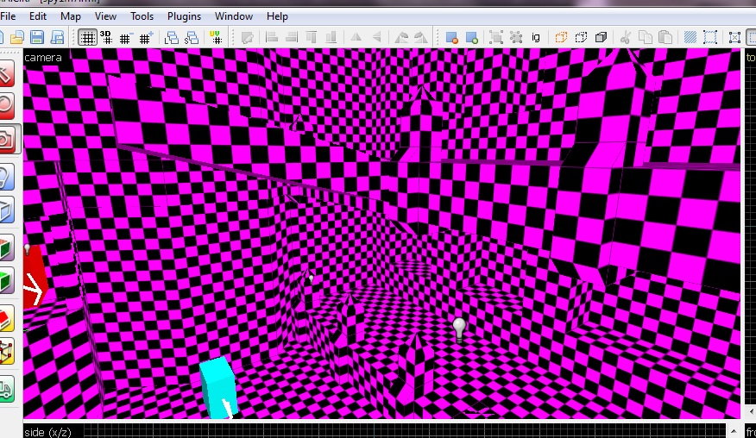Toggle the 2D grid display

coord(87,37)
